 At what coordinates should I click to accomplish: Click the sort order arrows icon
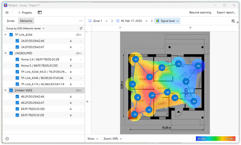(x=81, y=28)
